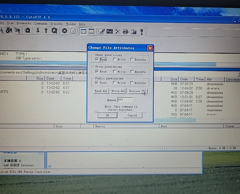This screenshot has width=240, height=194.
Task: Click the edit file pencil icon
Action: (x=101, y=32)
